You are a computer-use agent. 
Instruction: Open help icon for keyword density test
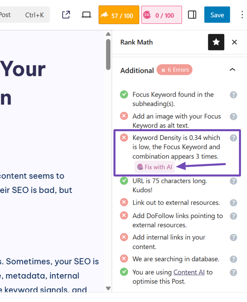click(233, 138)
